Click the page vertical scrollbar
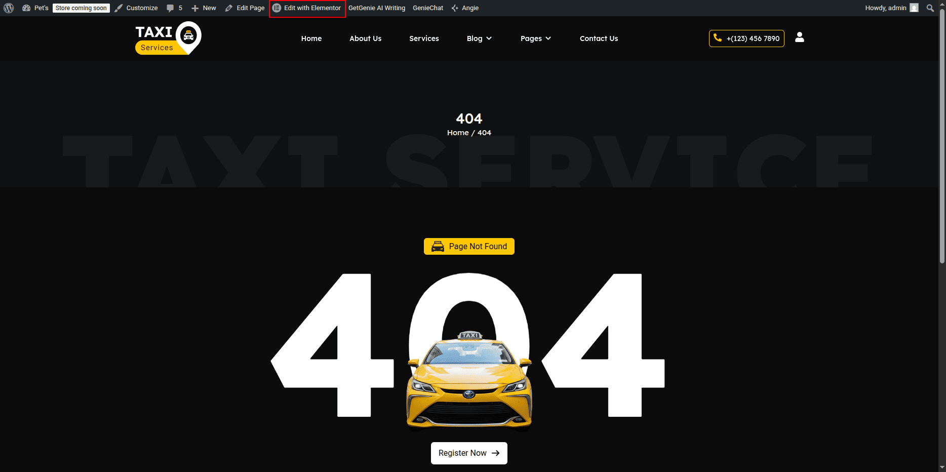The image size is (946, 472). pyautogui.click(x=942, y=137)
